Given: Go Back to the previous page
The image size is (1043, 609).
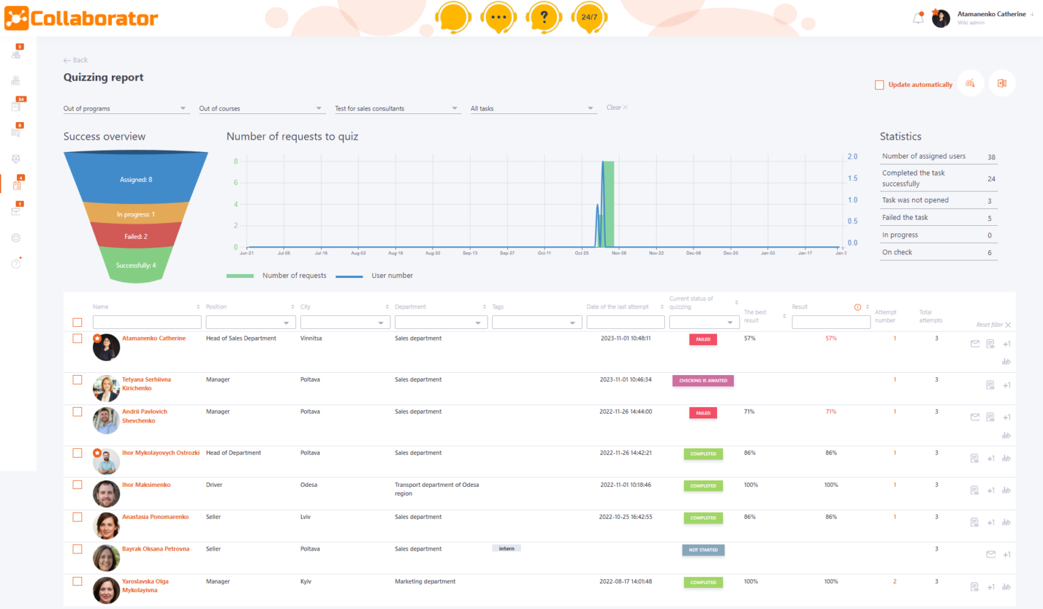Looking at the screenshot, I should click(75, 60).
